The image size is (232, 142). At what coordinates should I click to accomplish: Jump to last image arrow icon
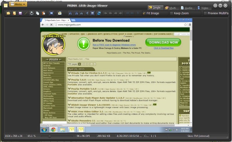[121, 13]
